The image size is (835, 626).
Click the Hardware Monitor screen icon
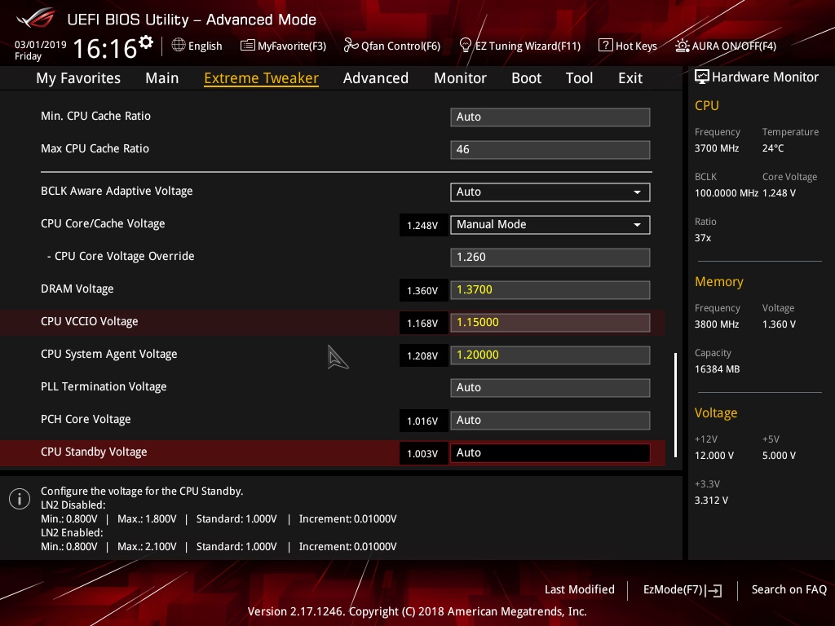702,77
